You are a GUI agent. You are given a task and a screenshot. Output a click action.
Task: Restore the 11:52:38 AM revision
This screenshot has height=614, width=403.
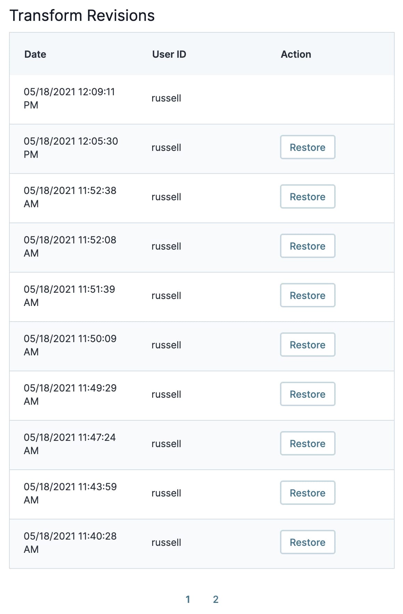307,197
